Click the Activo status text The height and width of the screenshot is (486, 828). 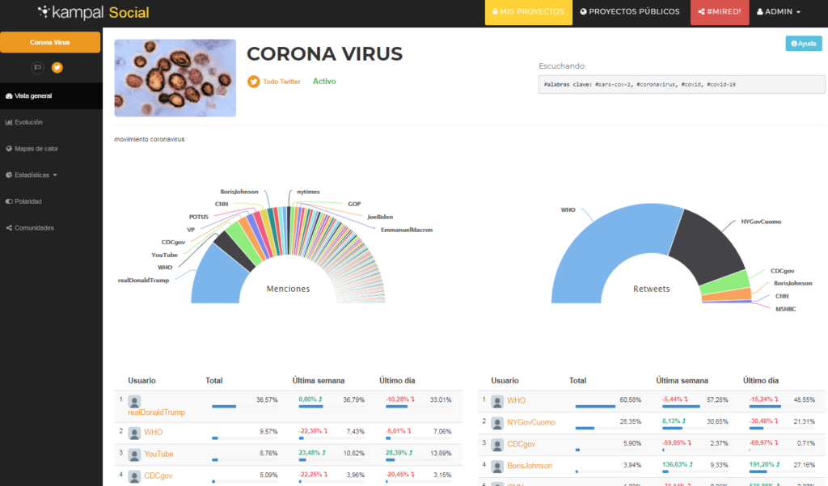pos(324,82)
